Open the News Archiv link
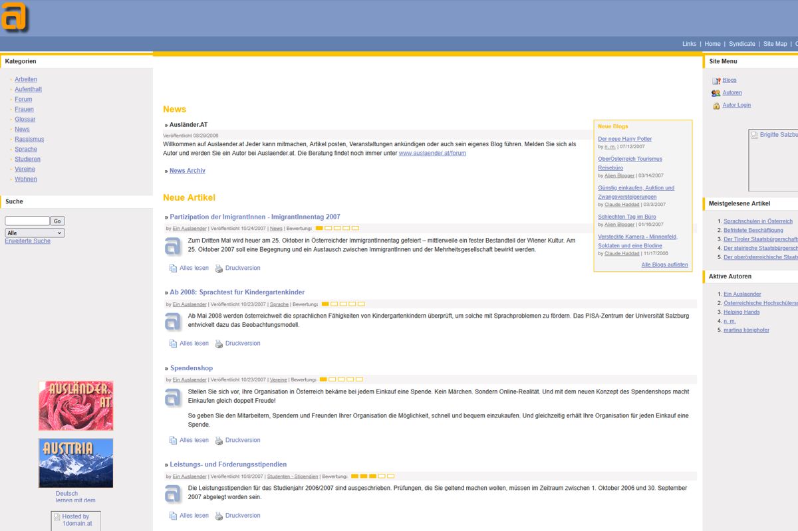The image size is (798, 531). [187, 171]
